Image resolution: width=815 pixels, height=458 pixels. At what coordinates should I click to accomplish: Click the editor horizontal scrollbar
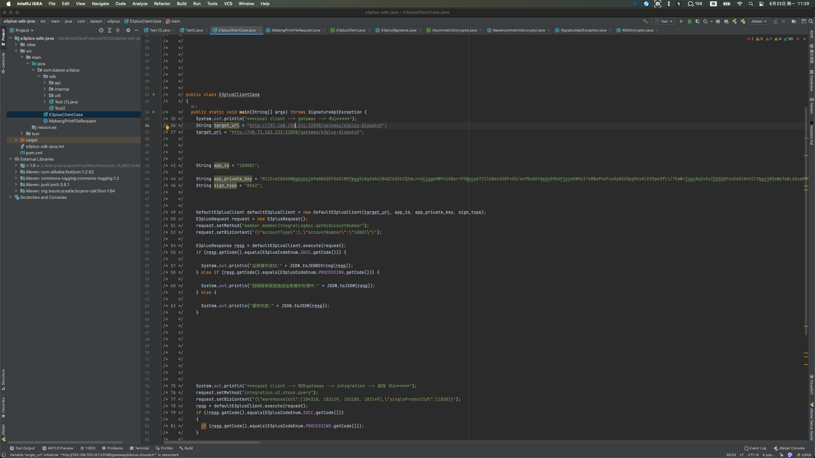tap(212, 442)
